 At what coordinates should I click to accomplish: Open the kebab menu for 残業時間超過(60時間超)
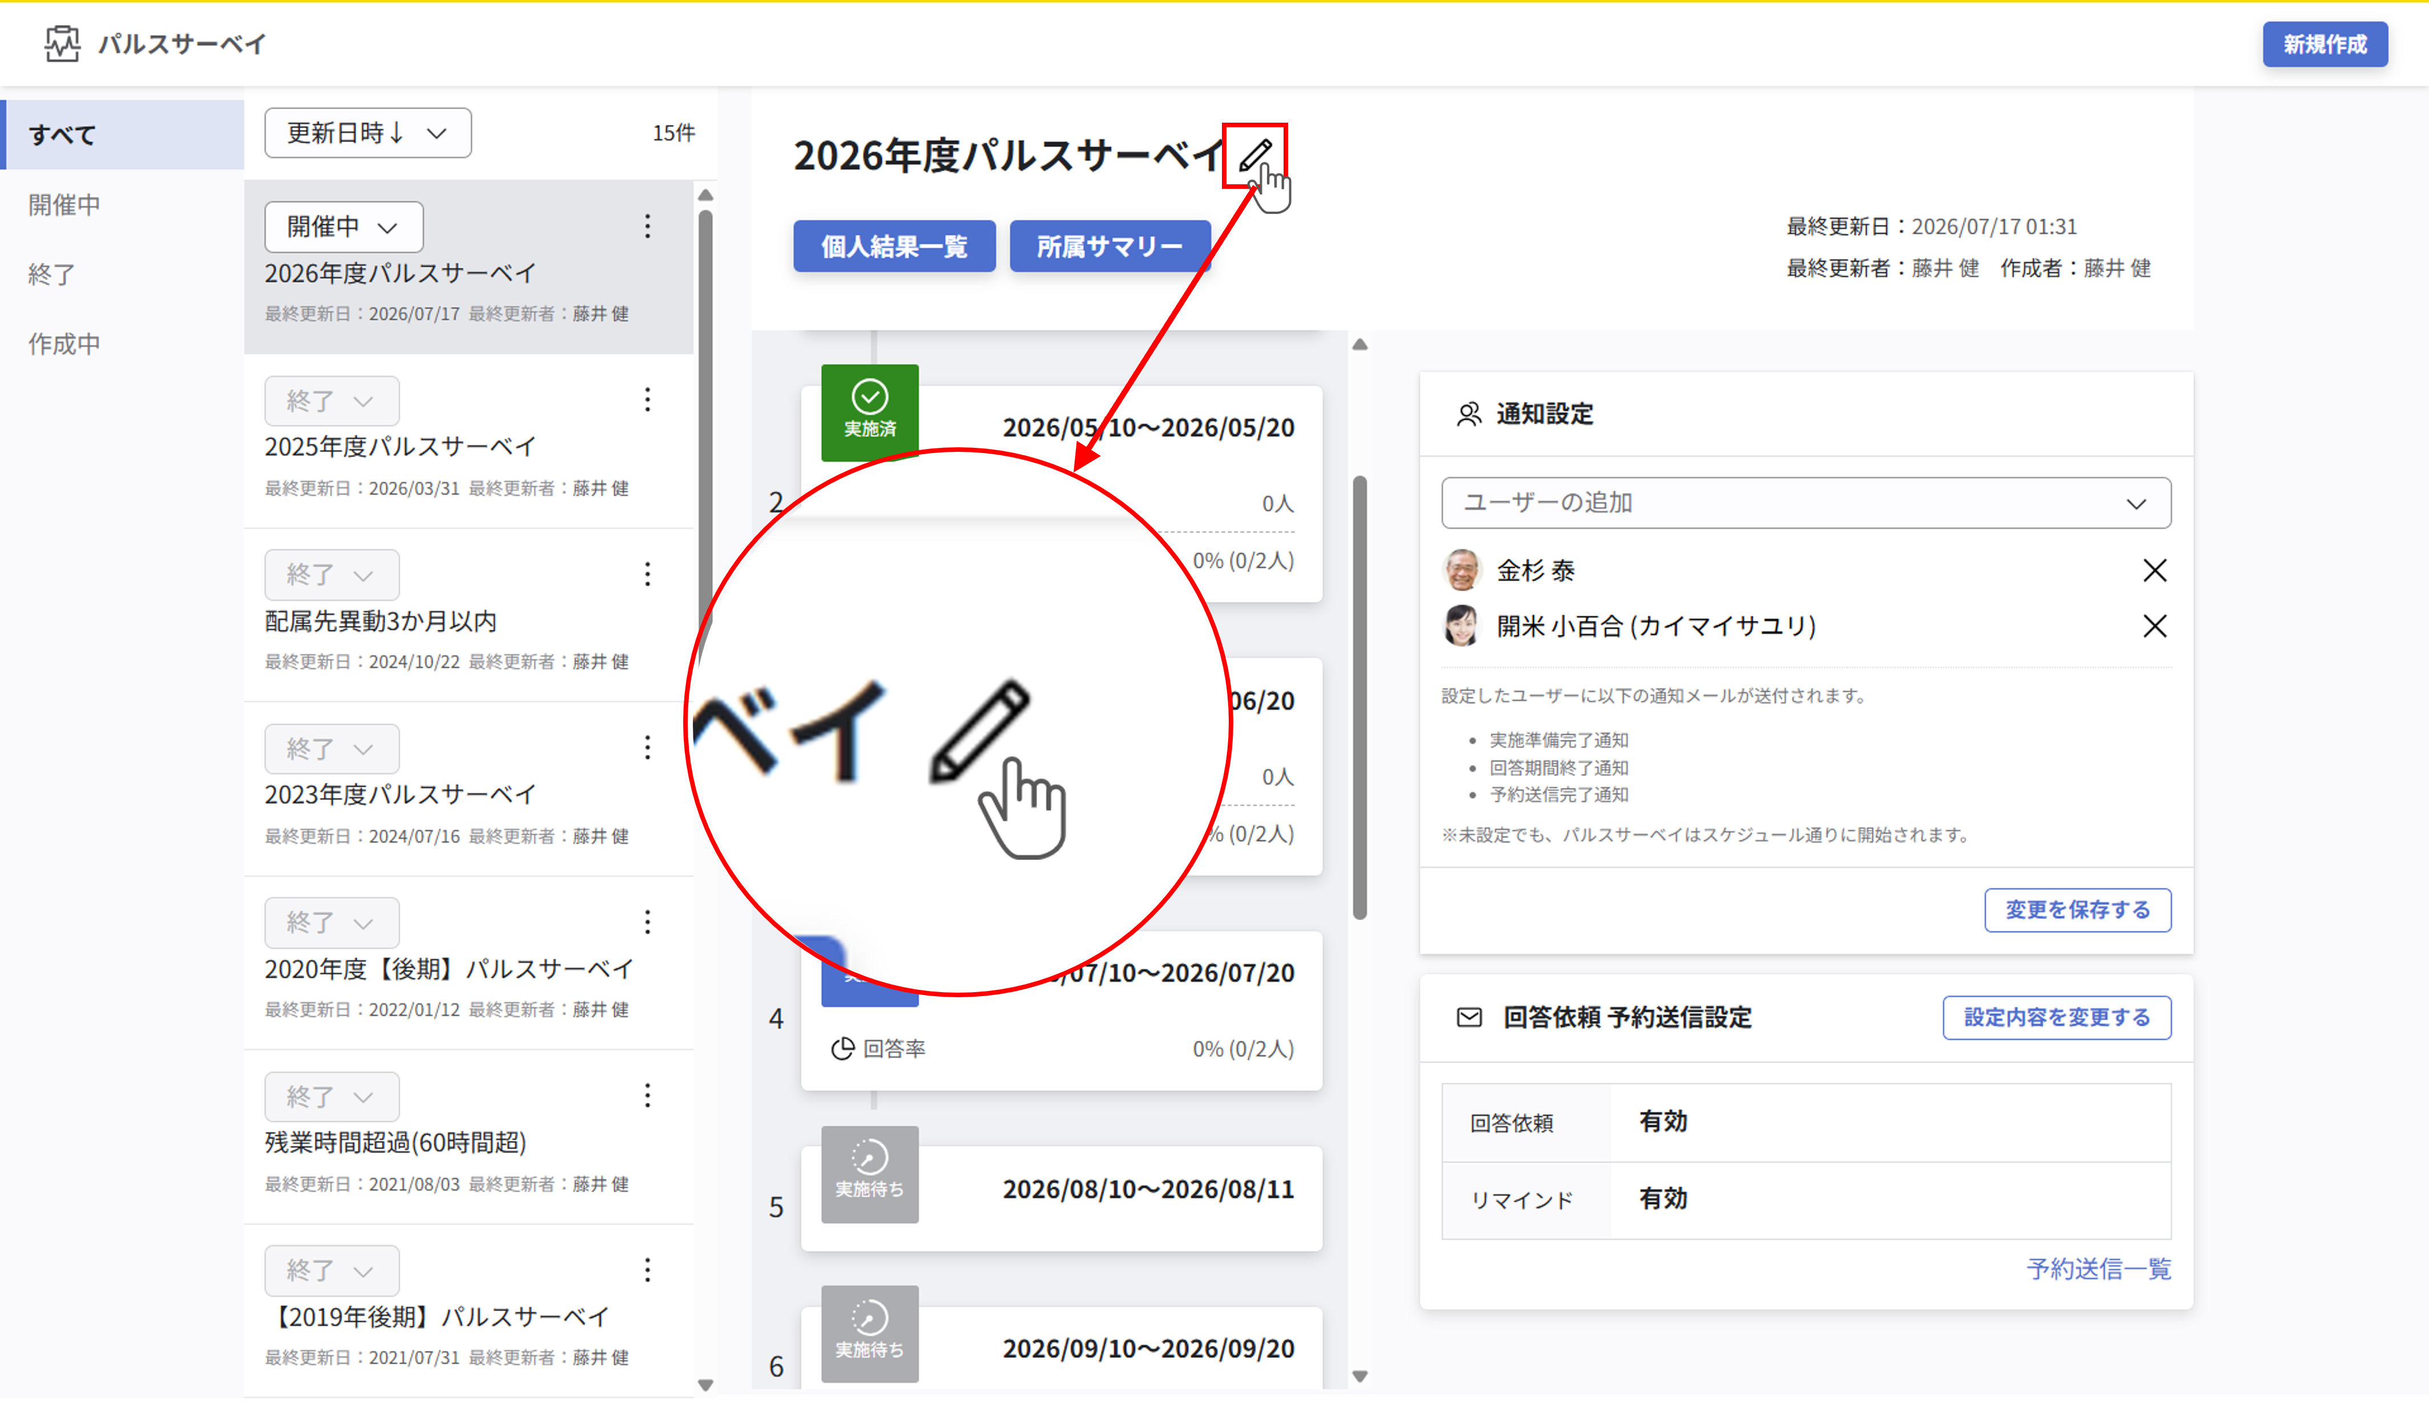648,1095
